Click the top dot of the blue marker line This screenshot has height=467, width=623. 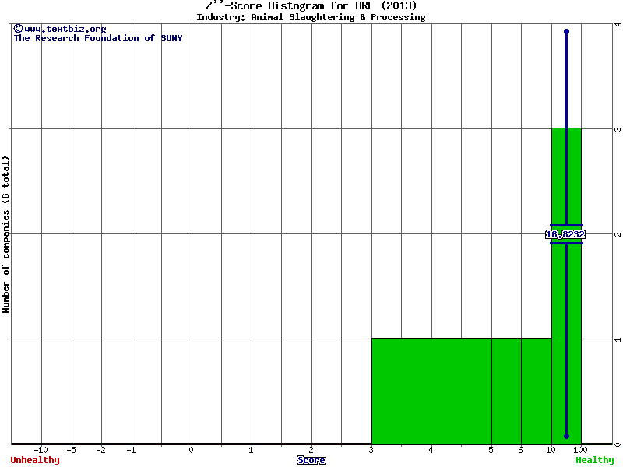[567, 31]
